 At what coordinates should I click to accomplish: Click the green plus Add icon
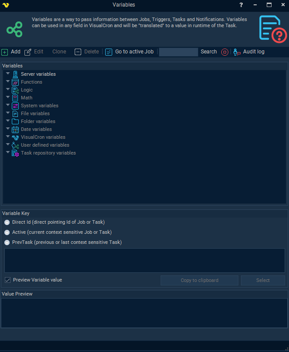pos(4,52)
